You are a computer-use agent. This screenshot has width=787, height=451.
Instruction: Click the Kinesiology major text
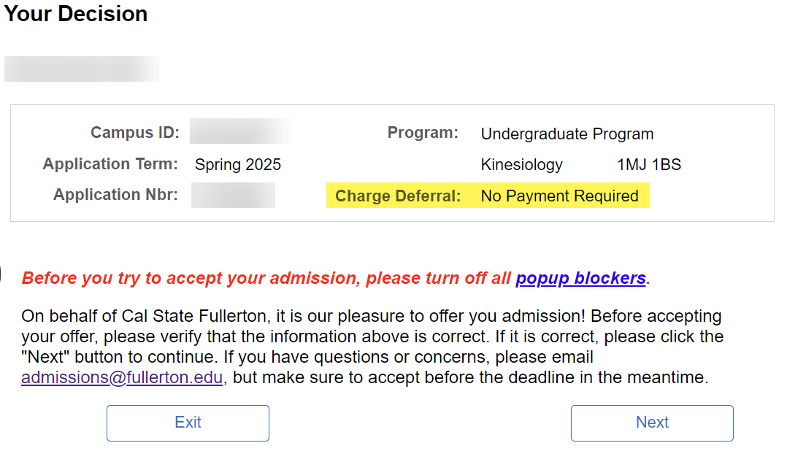click(521, 165)
